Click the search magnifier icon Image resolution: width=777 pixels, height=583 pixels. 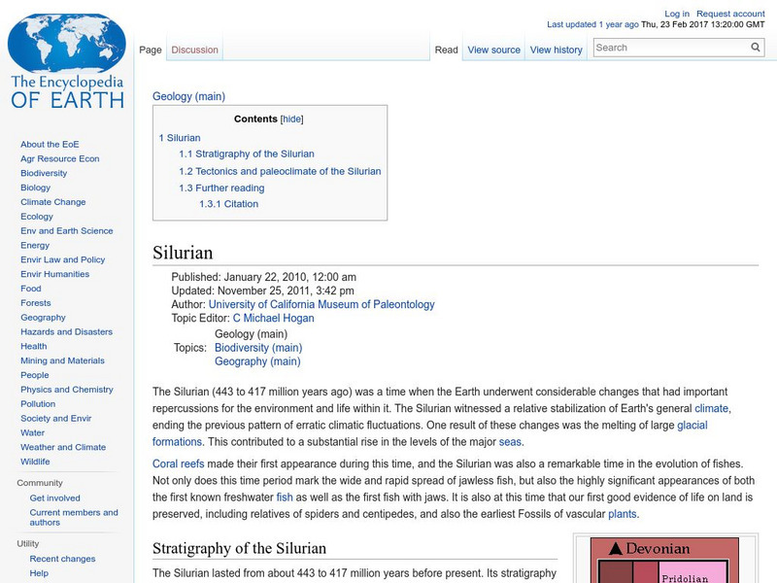point(756,47)
